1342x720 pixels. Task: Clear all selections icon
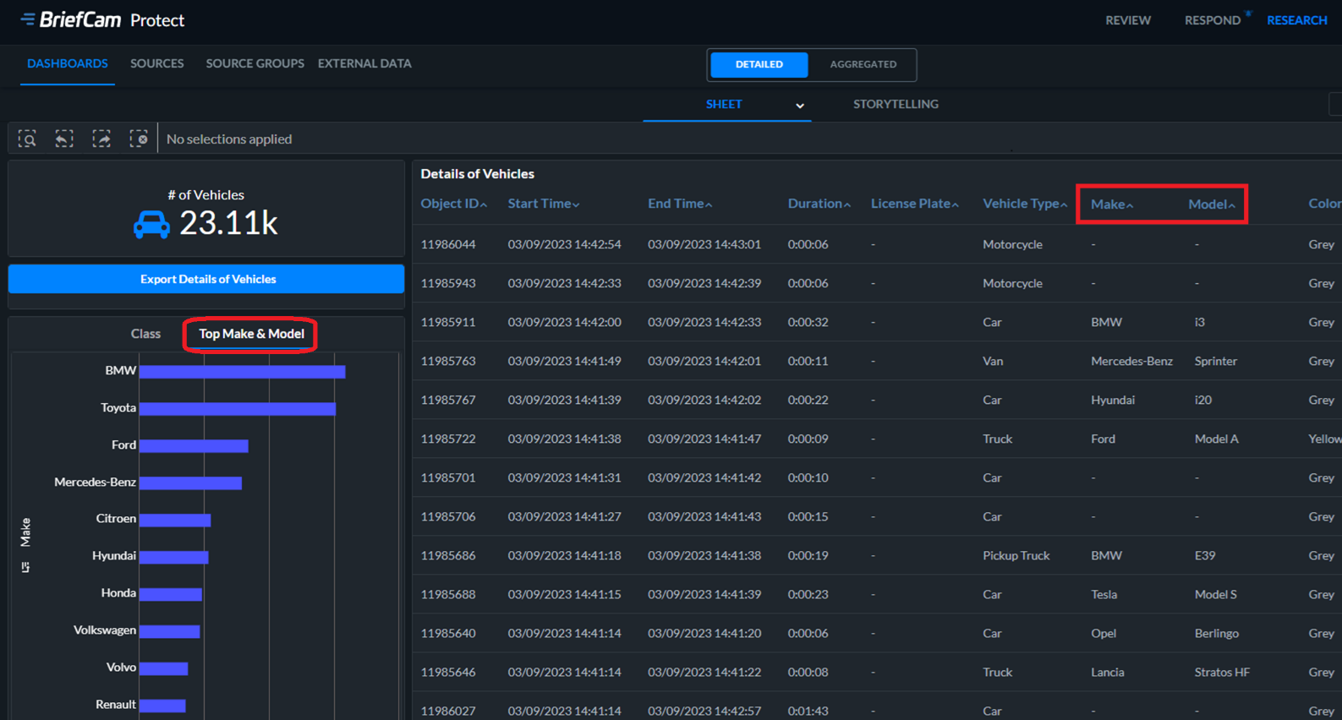(x=139, y=139)
